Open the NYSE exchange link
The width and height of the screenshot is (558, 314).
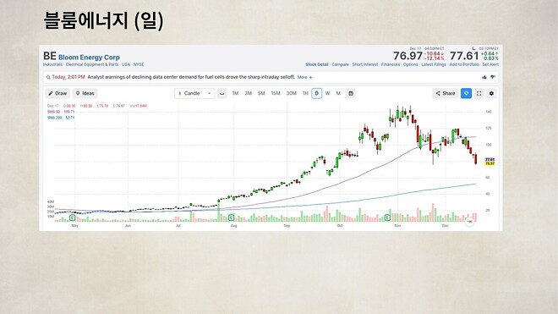(139, 64)
